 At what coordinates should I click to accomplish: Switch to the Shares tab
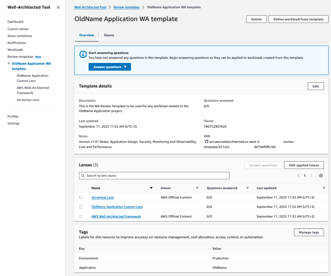pos(108,35)
